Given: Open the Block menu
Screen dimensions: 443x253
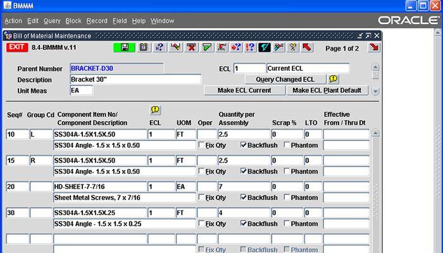Looking at the screenshot, I should [73, 21].
